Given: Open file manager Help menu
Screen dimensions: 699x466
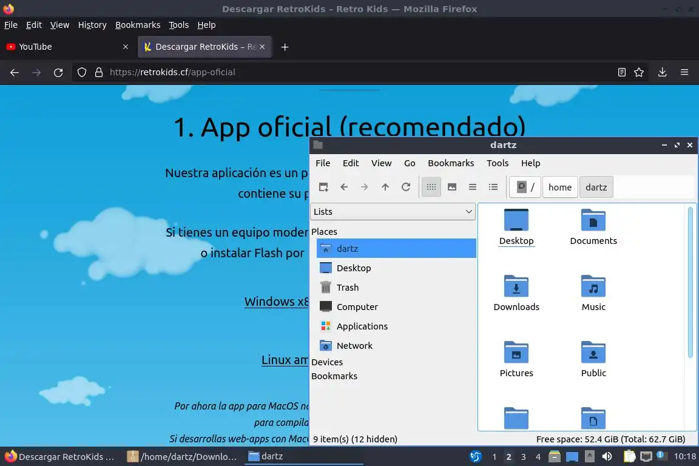Looking at the screenshot, I should pyautogui.click(x=530, y=163).
